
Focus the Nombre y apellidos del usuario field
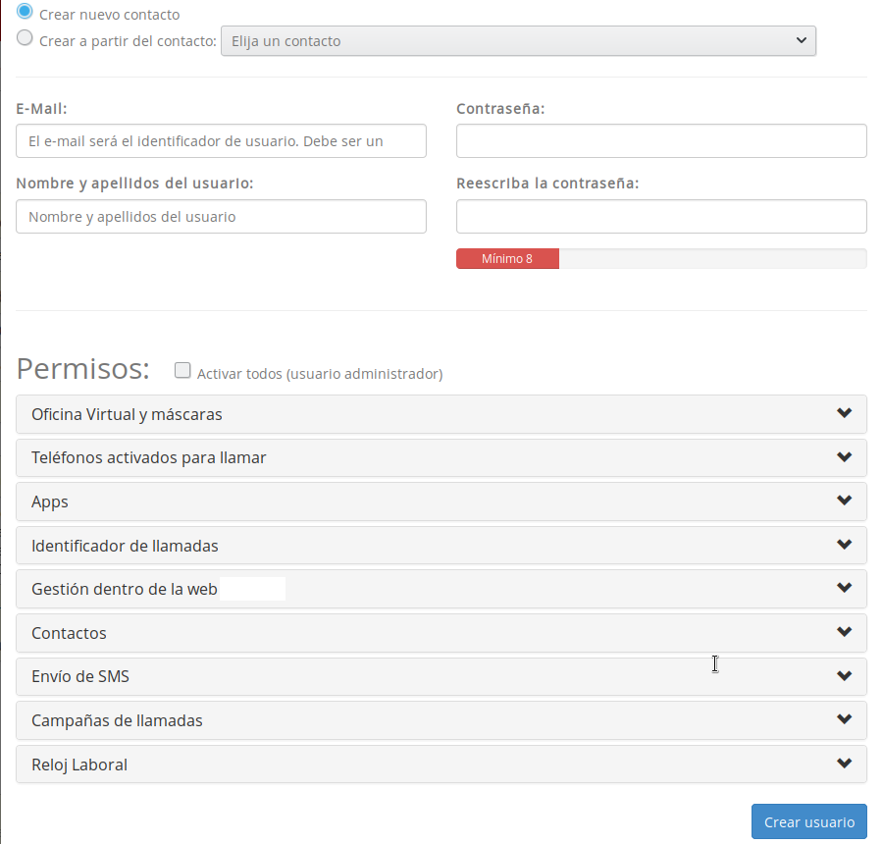coord(220,216)
